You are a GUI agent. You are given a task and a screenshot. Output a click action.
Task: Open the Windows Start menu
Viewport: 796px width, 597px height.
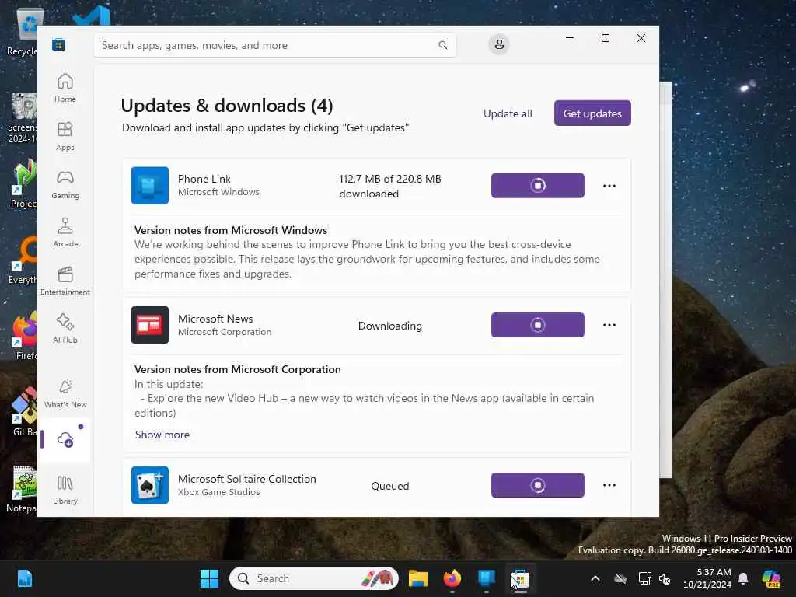pyautogui.click(x=209, y=578)
